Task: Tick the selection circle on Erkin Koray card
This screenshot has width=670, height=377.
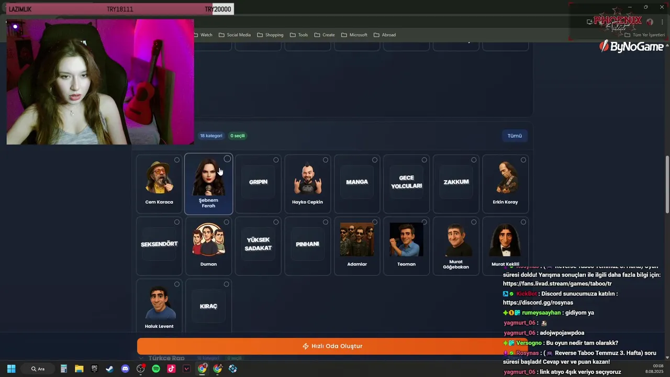Action: pyautogui.click(x=523, y=160)
